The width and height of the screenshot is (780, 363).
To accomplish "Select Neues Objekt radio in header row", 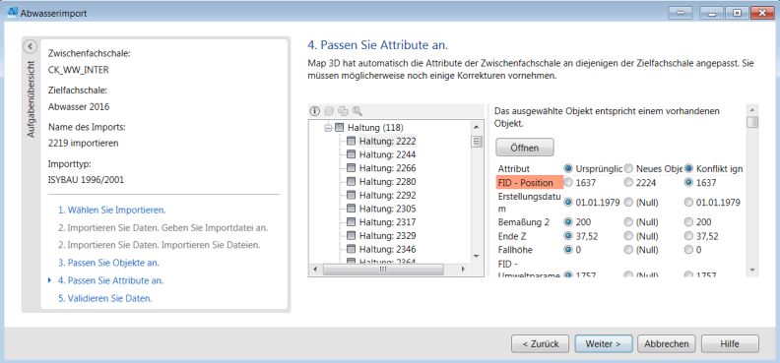I will [x=628, y=168].
